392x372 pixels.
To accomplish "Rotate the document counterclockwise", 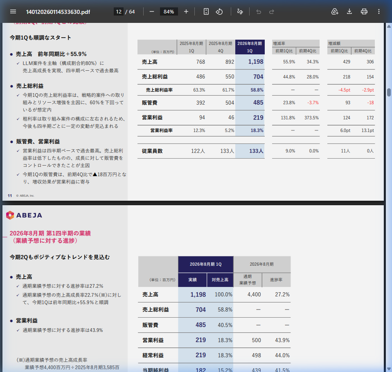I will pos(219,11).
